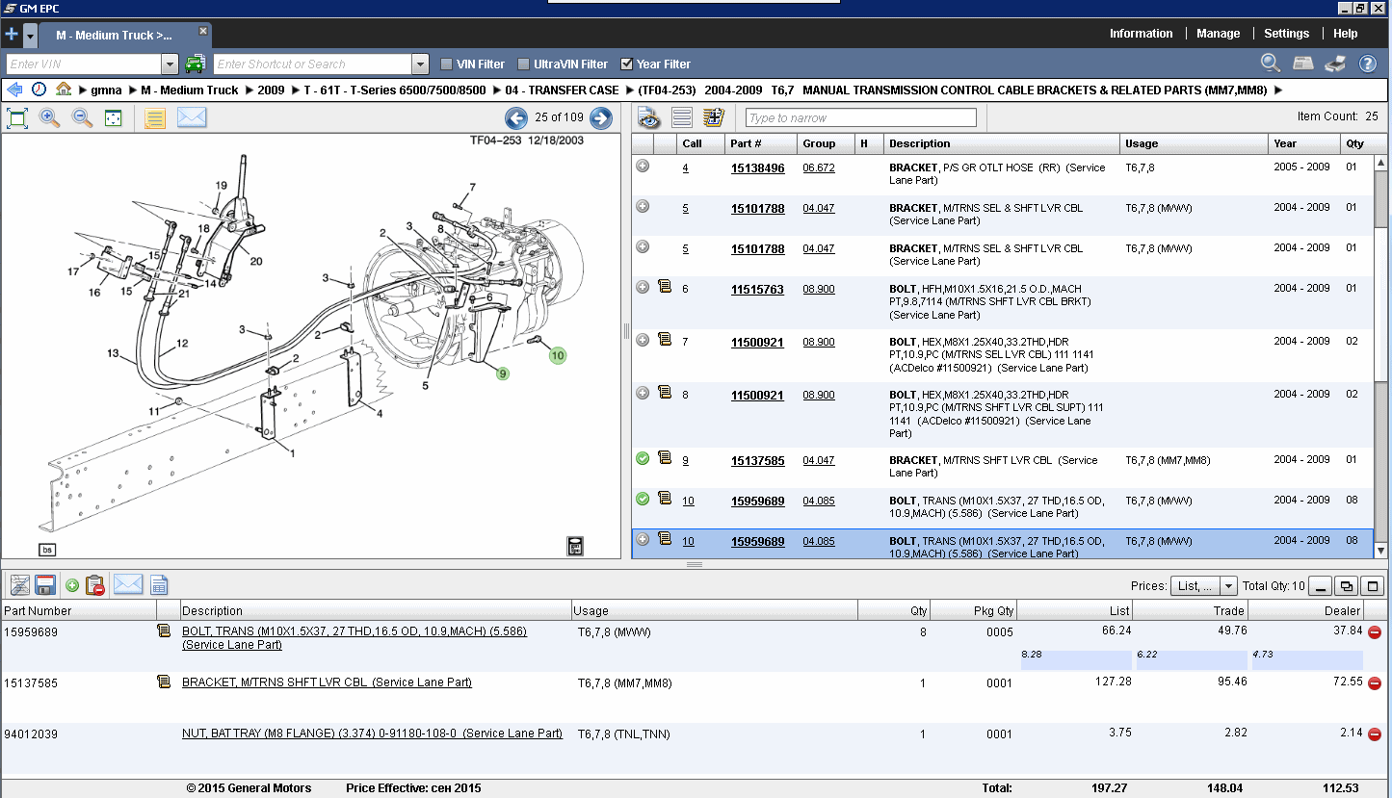
Task: Click the zoom out magnifier icon
Action: pos(83,118)
